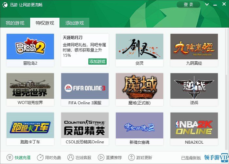The height and width of the screenshot is (164, 229).
Task: Click the 领手游VIP banner
Action: tap(217, 157)
